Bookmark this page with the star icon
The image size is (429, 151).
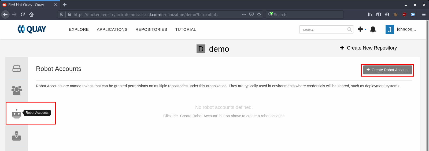tap(259, 14)
